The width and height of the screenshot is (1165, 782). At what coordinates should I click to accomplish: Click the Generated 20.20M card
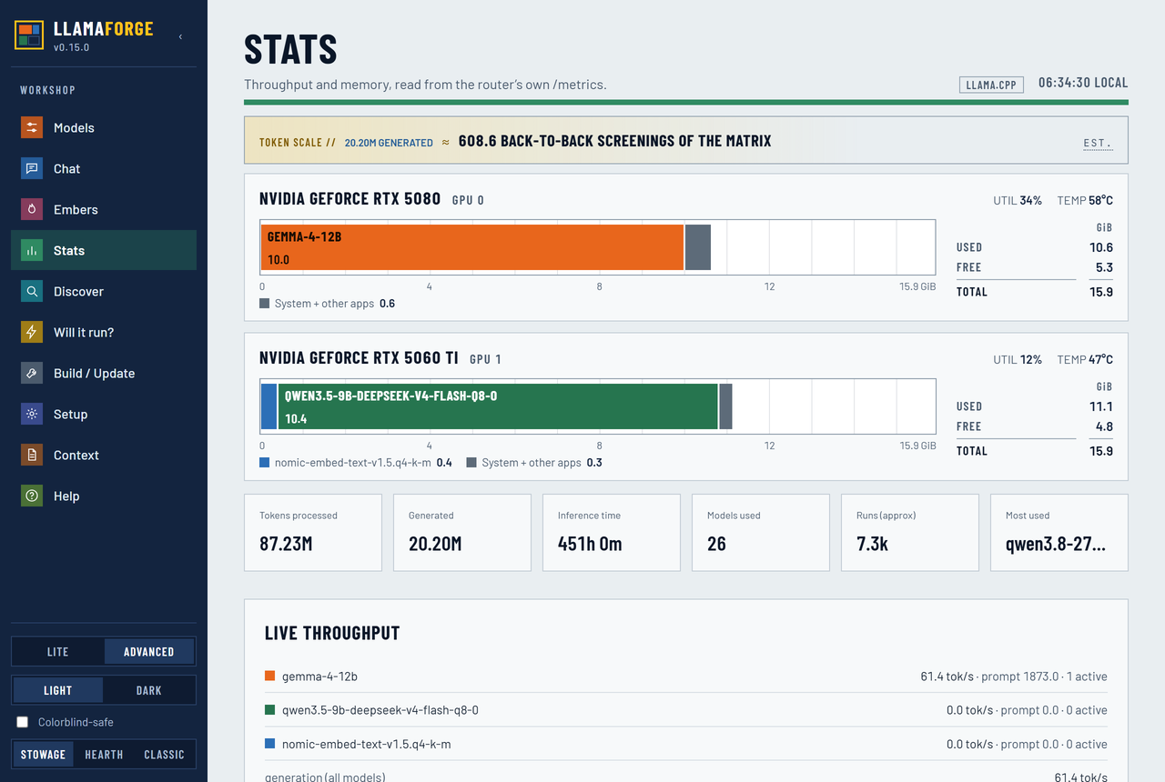tap(462, 533)
